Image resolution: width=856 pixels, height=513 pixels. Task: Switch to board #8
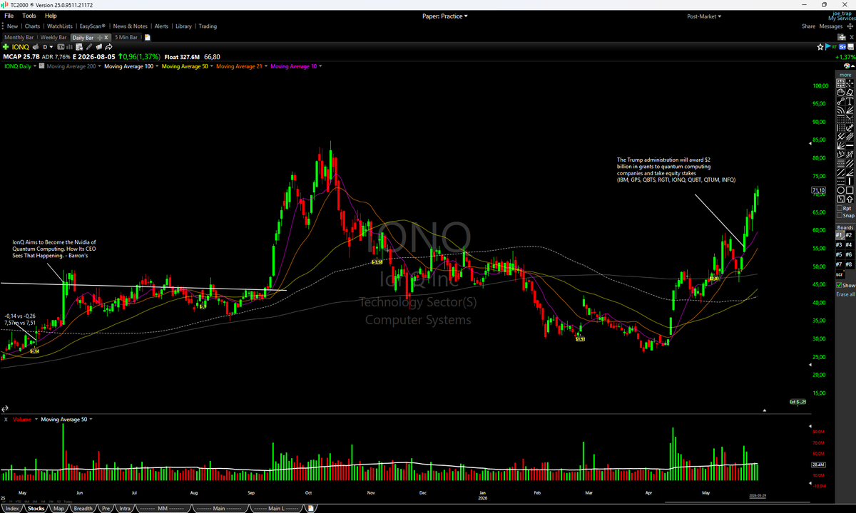point(850,264)
